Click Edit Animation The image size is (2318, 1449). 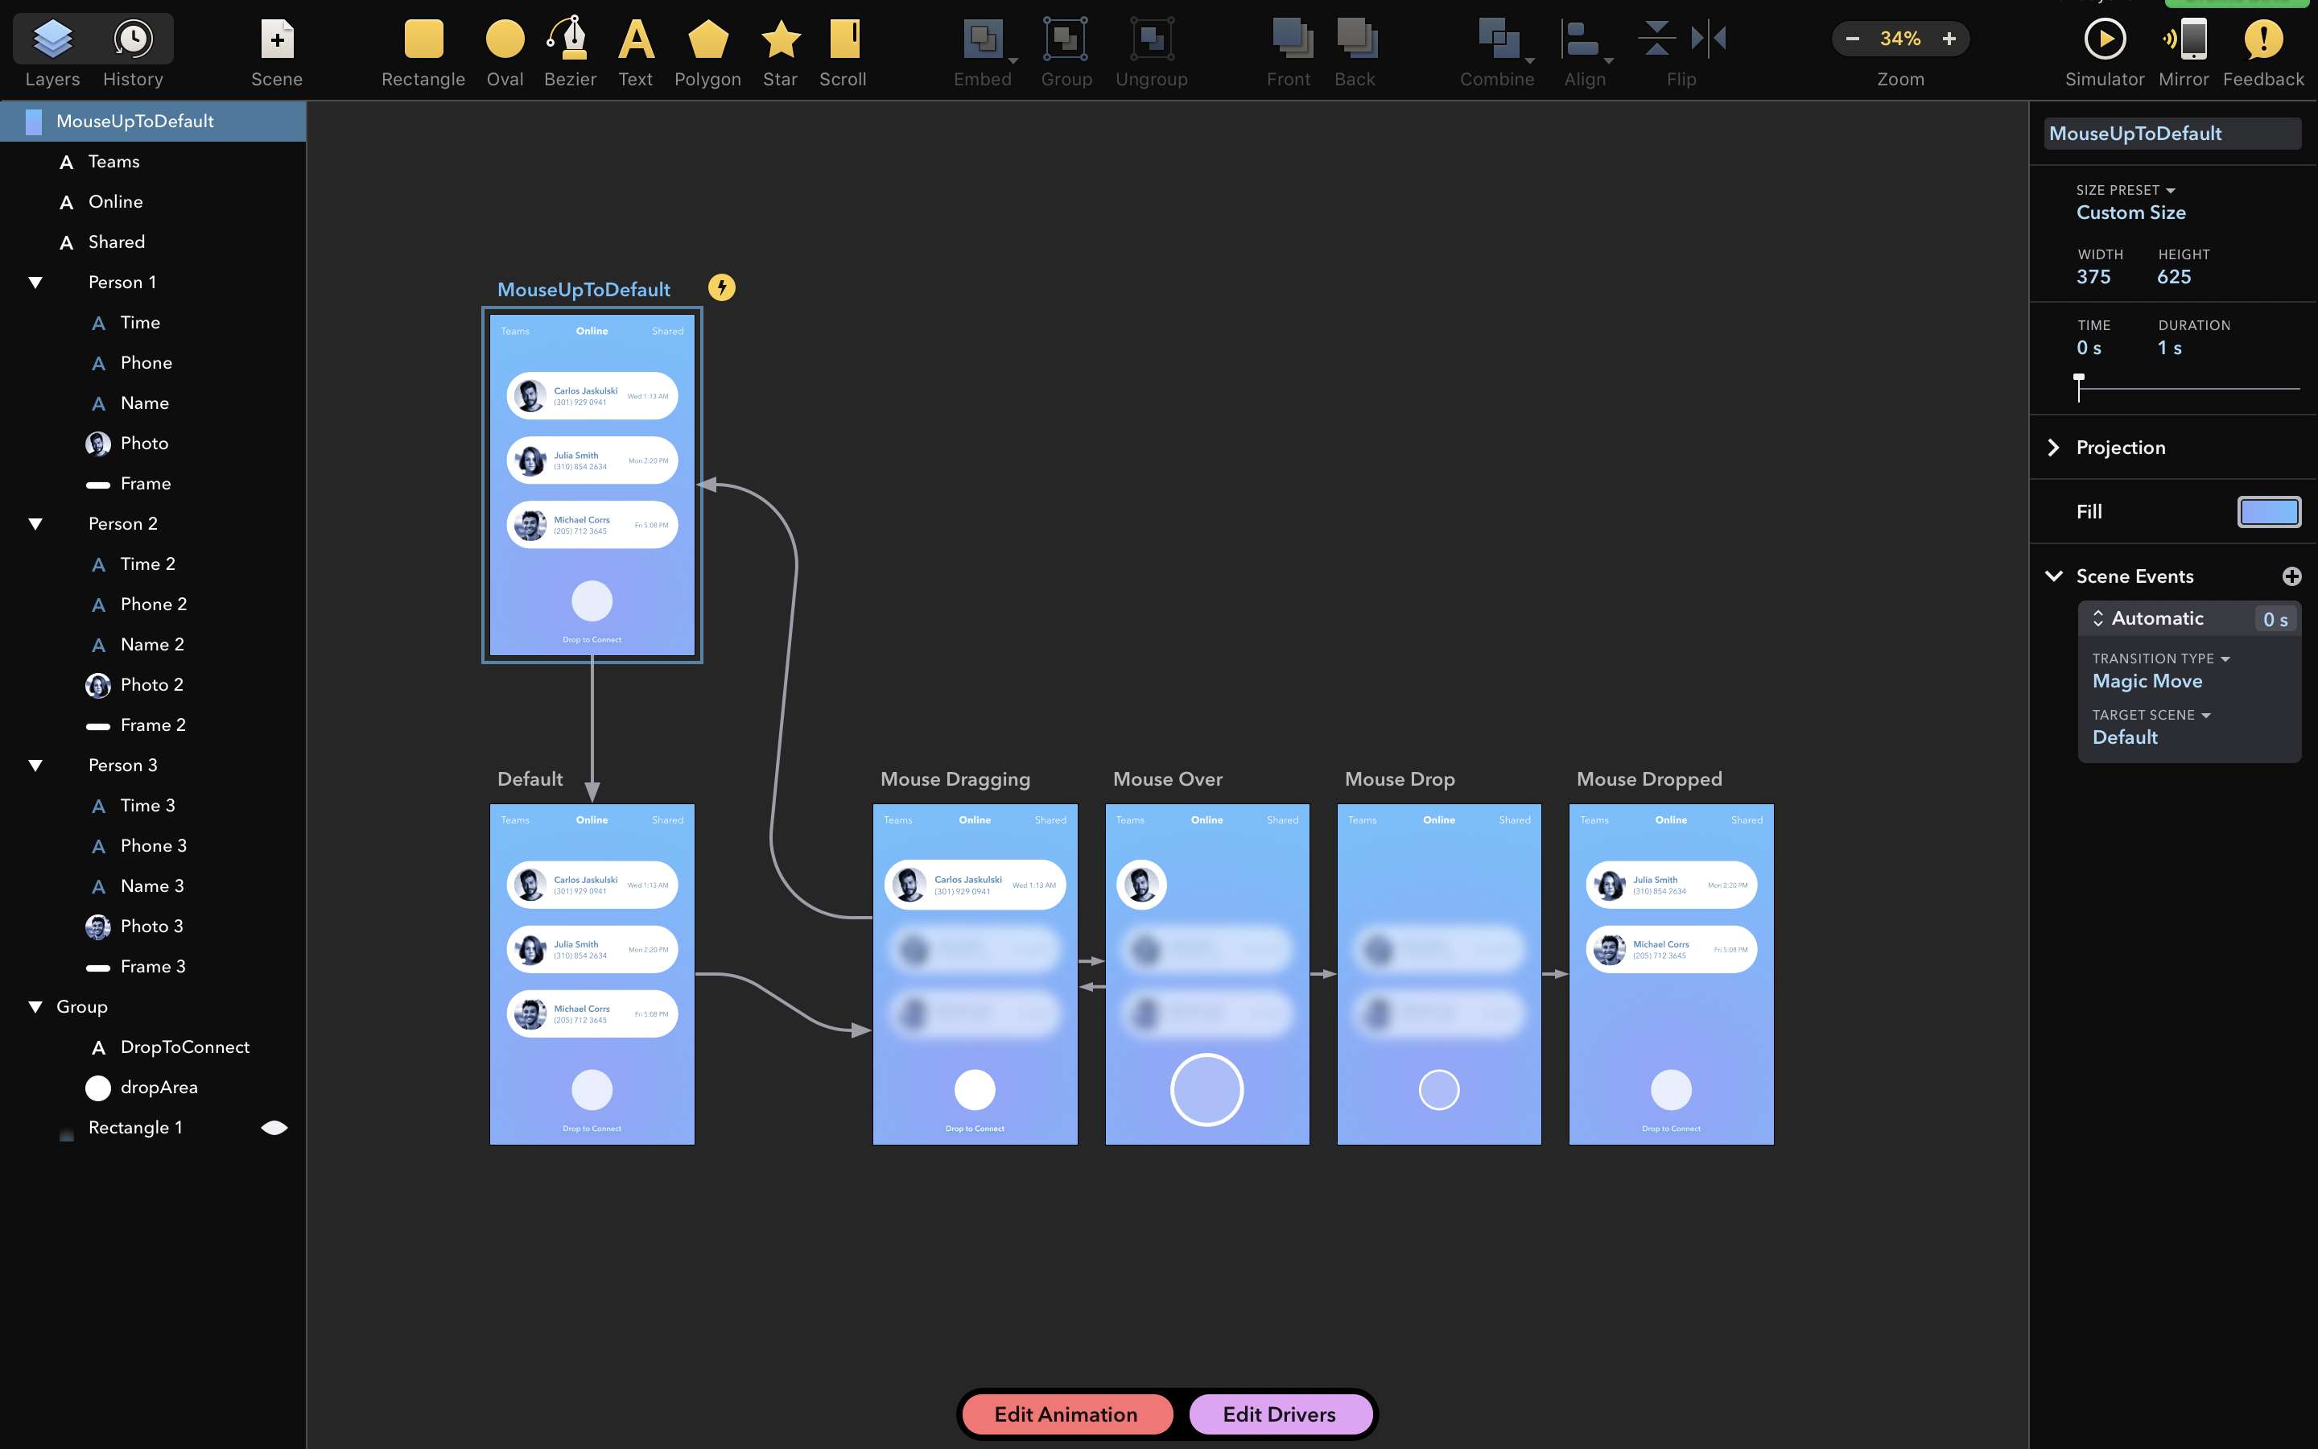[x=1066, y=1414]
